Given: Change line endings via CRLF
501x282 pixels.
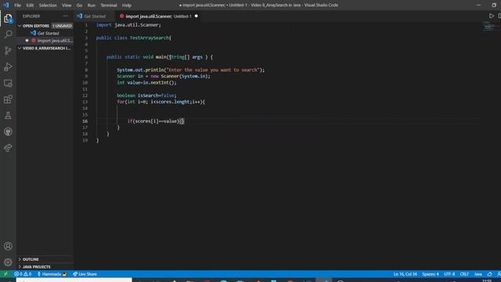Looking at the screenshot, I should (464, 274).
